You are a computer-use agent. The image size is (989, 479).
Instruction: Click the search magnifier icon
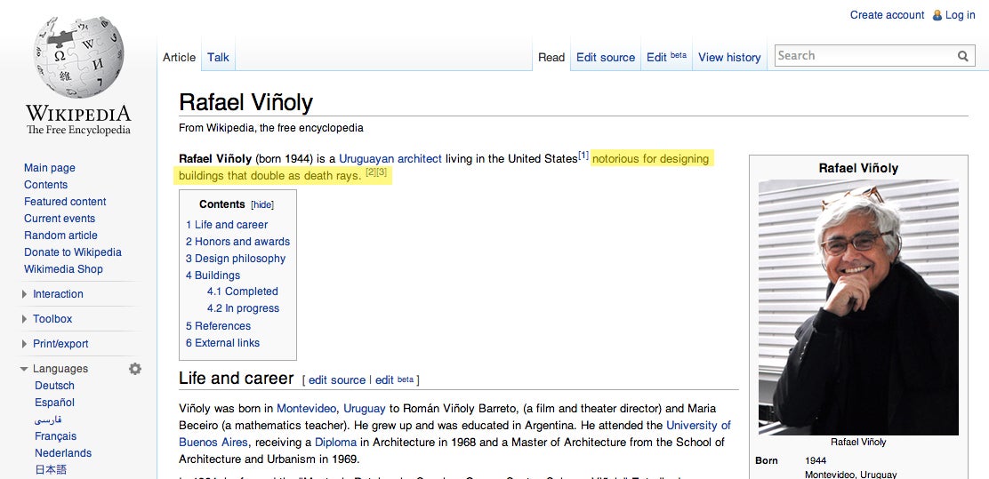pos(962,56)
